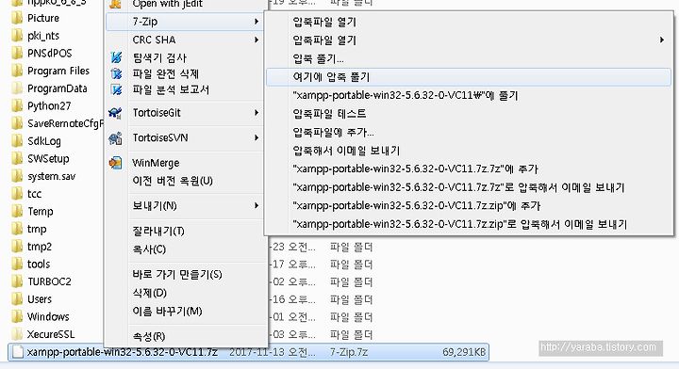The height and width of the screenshot is (369, 679).
Task: Expand the CRC SHA submenu arrow
Action: click(x=257, y=40)
